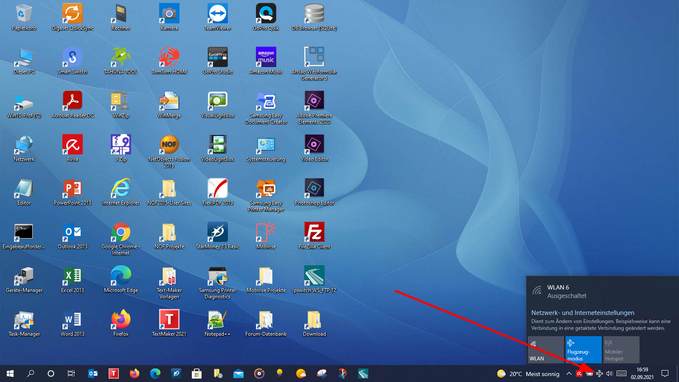Open the Windows Start menu

pyautogui.click(x=10, y=374)
